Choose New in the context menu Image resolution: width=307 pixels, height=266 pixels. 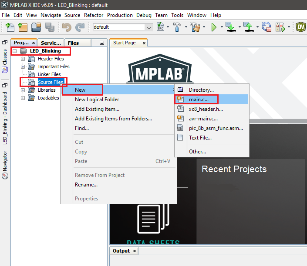point(118,90)
